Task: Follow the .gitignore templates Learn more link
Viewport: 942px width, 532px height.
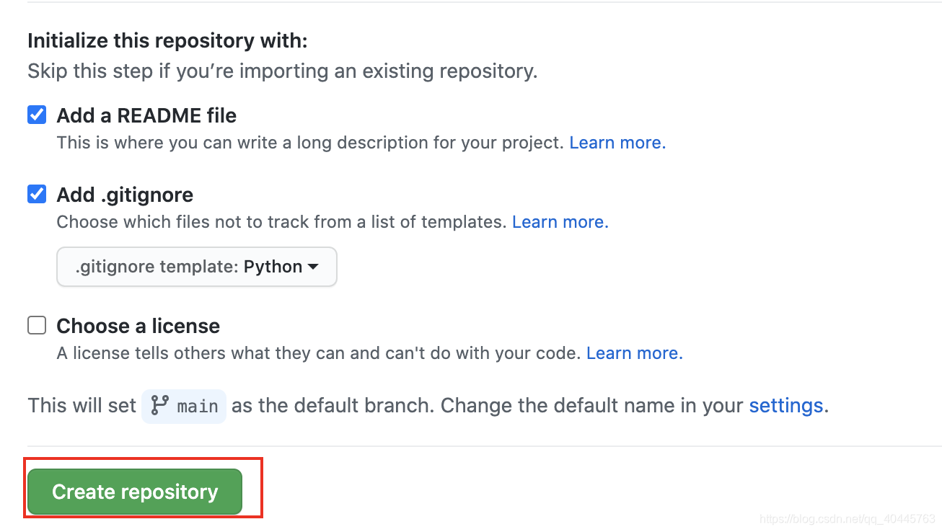Action: click(560, 222)
